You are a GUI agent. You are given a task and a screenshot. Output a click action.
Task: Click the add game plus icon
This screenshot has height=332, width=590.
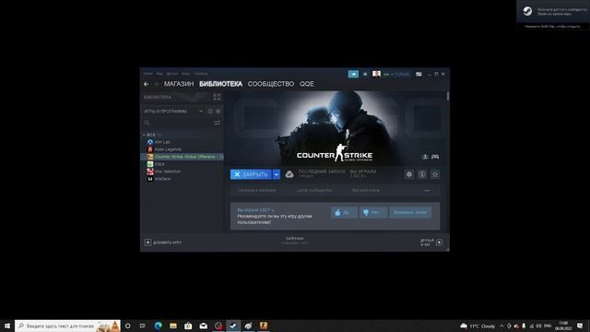147,243
